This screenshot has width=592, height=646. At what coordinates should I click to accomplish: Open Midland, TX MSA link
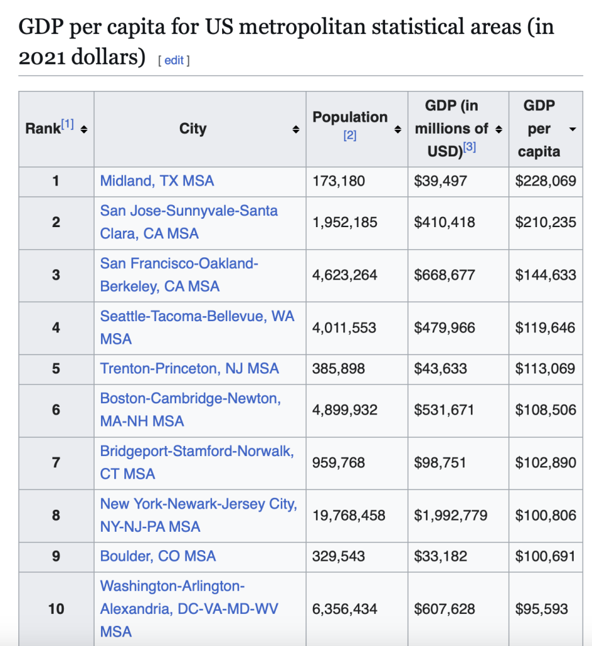(157, 181)
